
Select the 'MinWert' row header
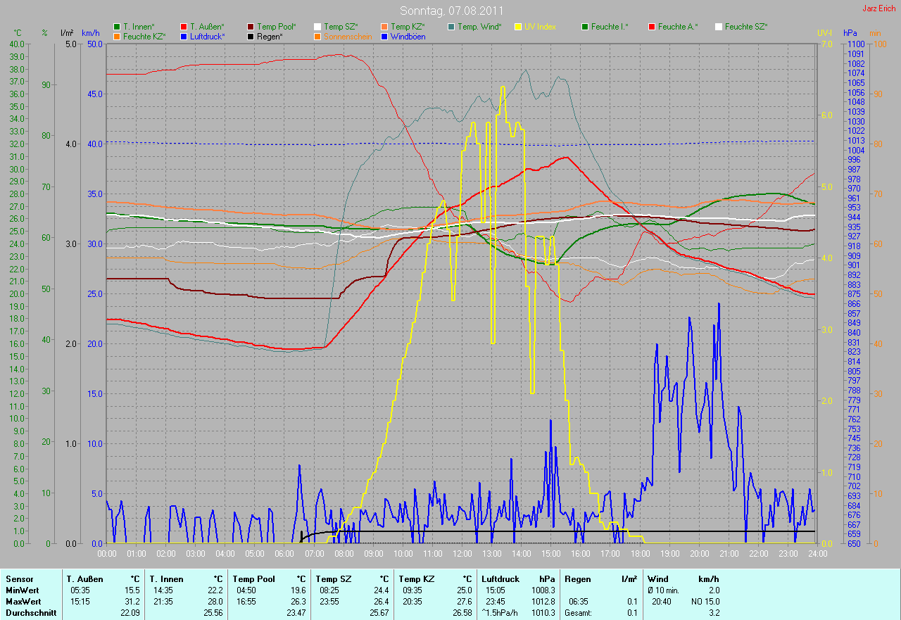coord(23,590)
